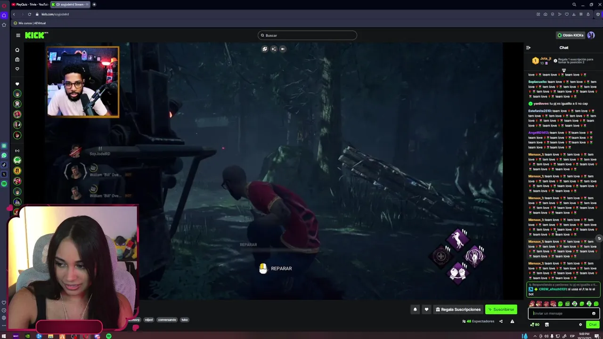Image resolution: width=603 pixels, height=339 pixels.
Task: Open the Soplacuello username in chat
Action: coord(537,82)
